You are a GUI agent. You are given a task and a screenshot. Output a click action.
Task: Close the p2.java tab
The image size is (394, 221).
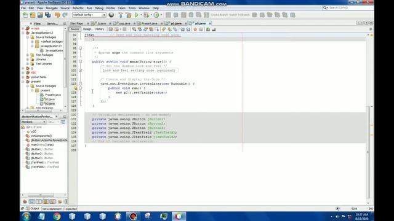(x=210, y=23)
